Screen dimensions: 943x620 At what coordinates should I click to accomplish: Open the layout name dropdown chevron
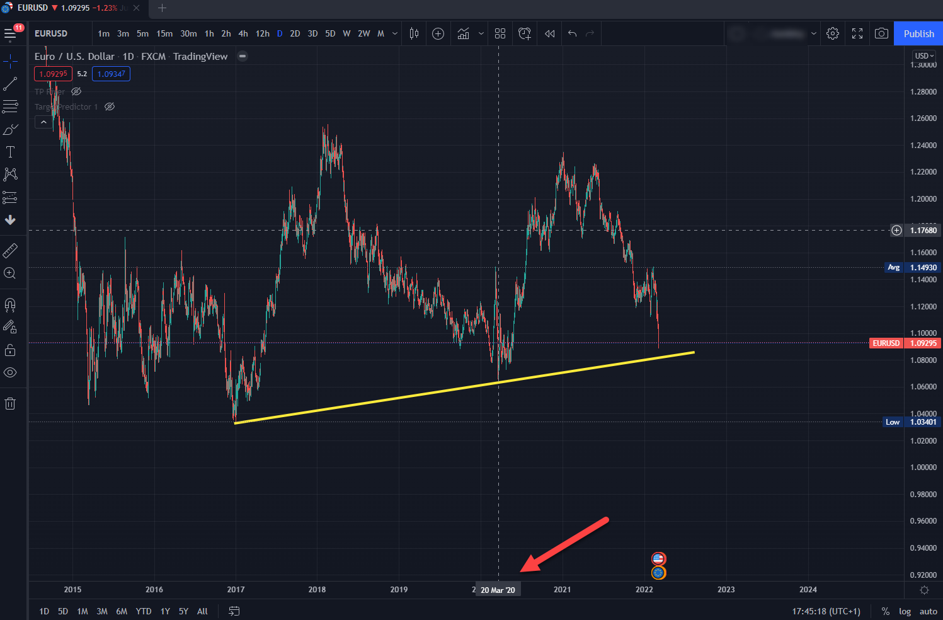814,33
